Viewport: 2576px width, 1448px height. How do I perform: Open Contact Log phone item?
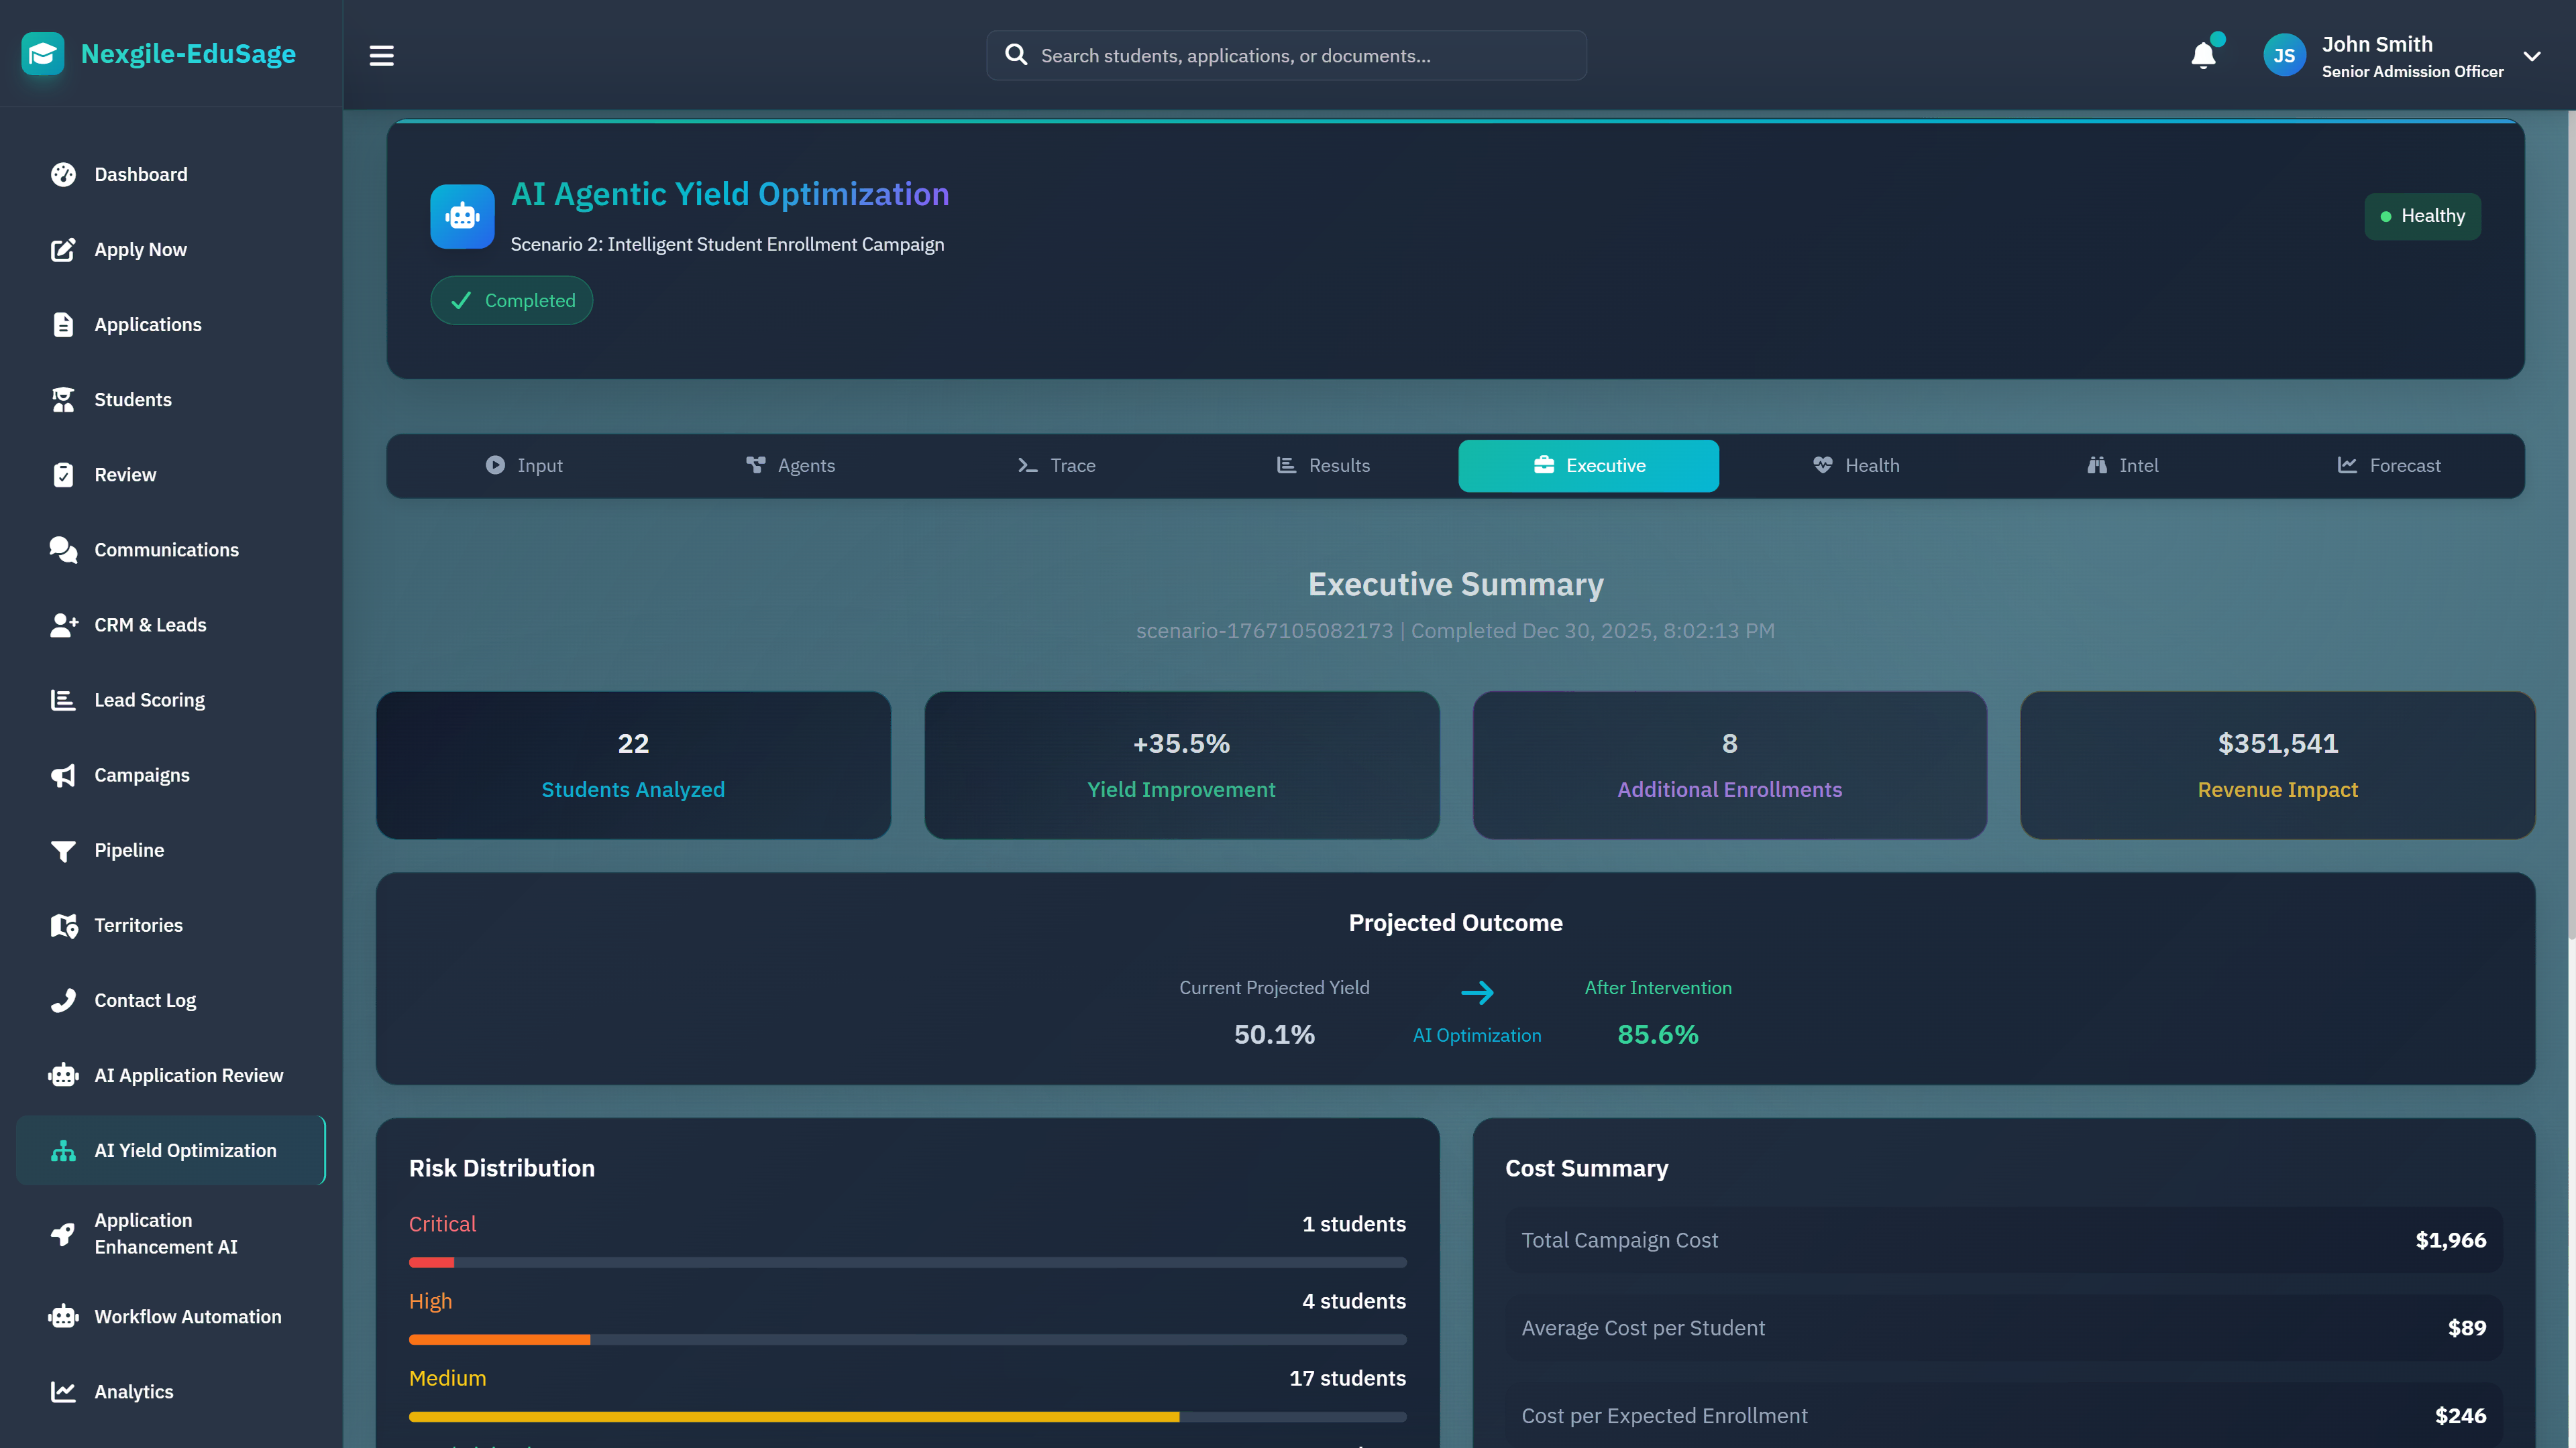coord(145,1000)
